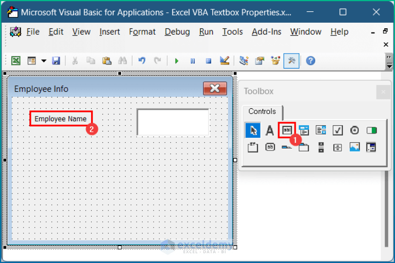Open the Run menu
Image resolution: width=395 pixels, height=263 pixels.
click(206, 32)
